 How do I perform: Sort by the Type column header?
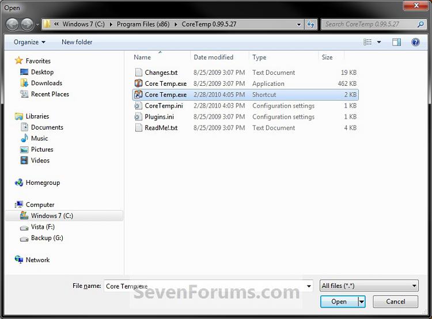[x=259, y=58]
